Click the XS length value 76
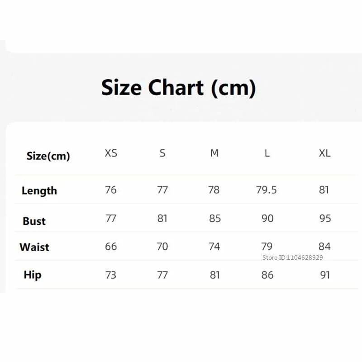 pyautogui.click(x=111, y=190)
